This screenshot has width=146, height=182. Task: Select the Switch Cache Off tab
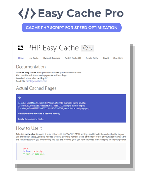coord(73,58)
